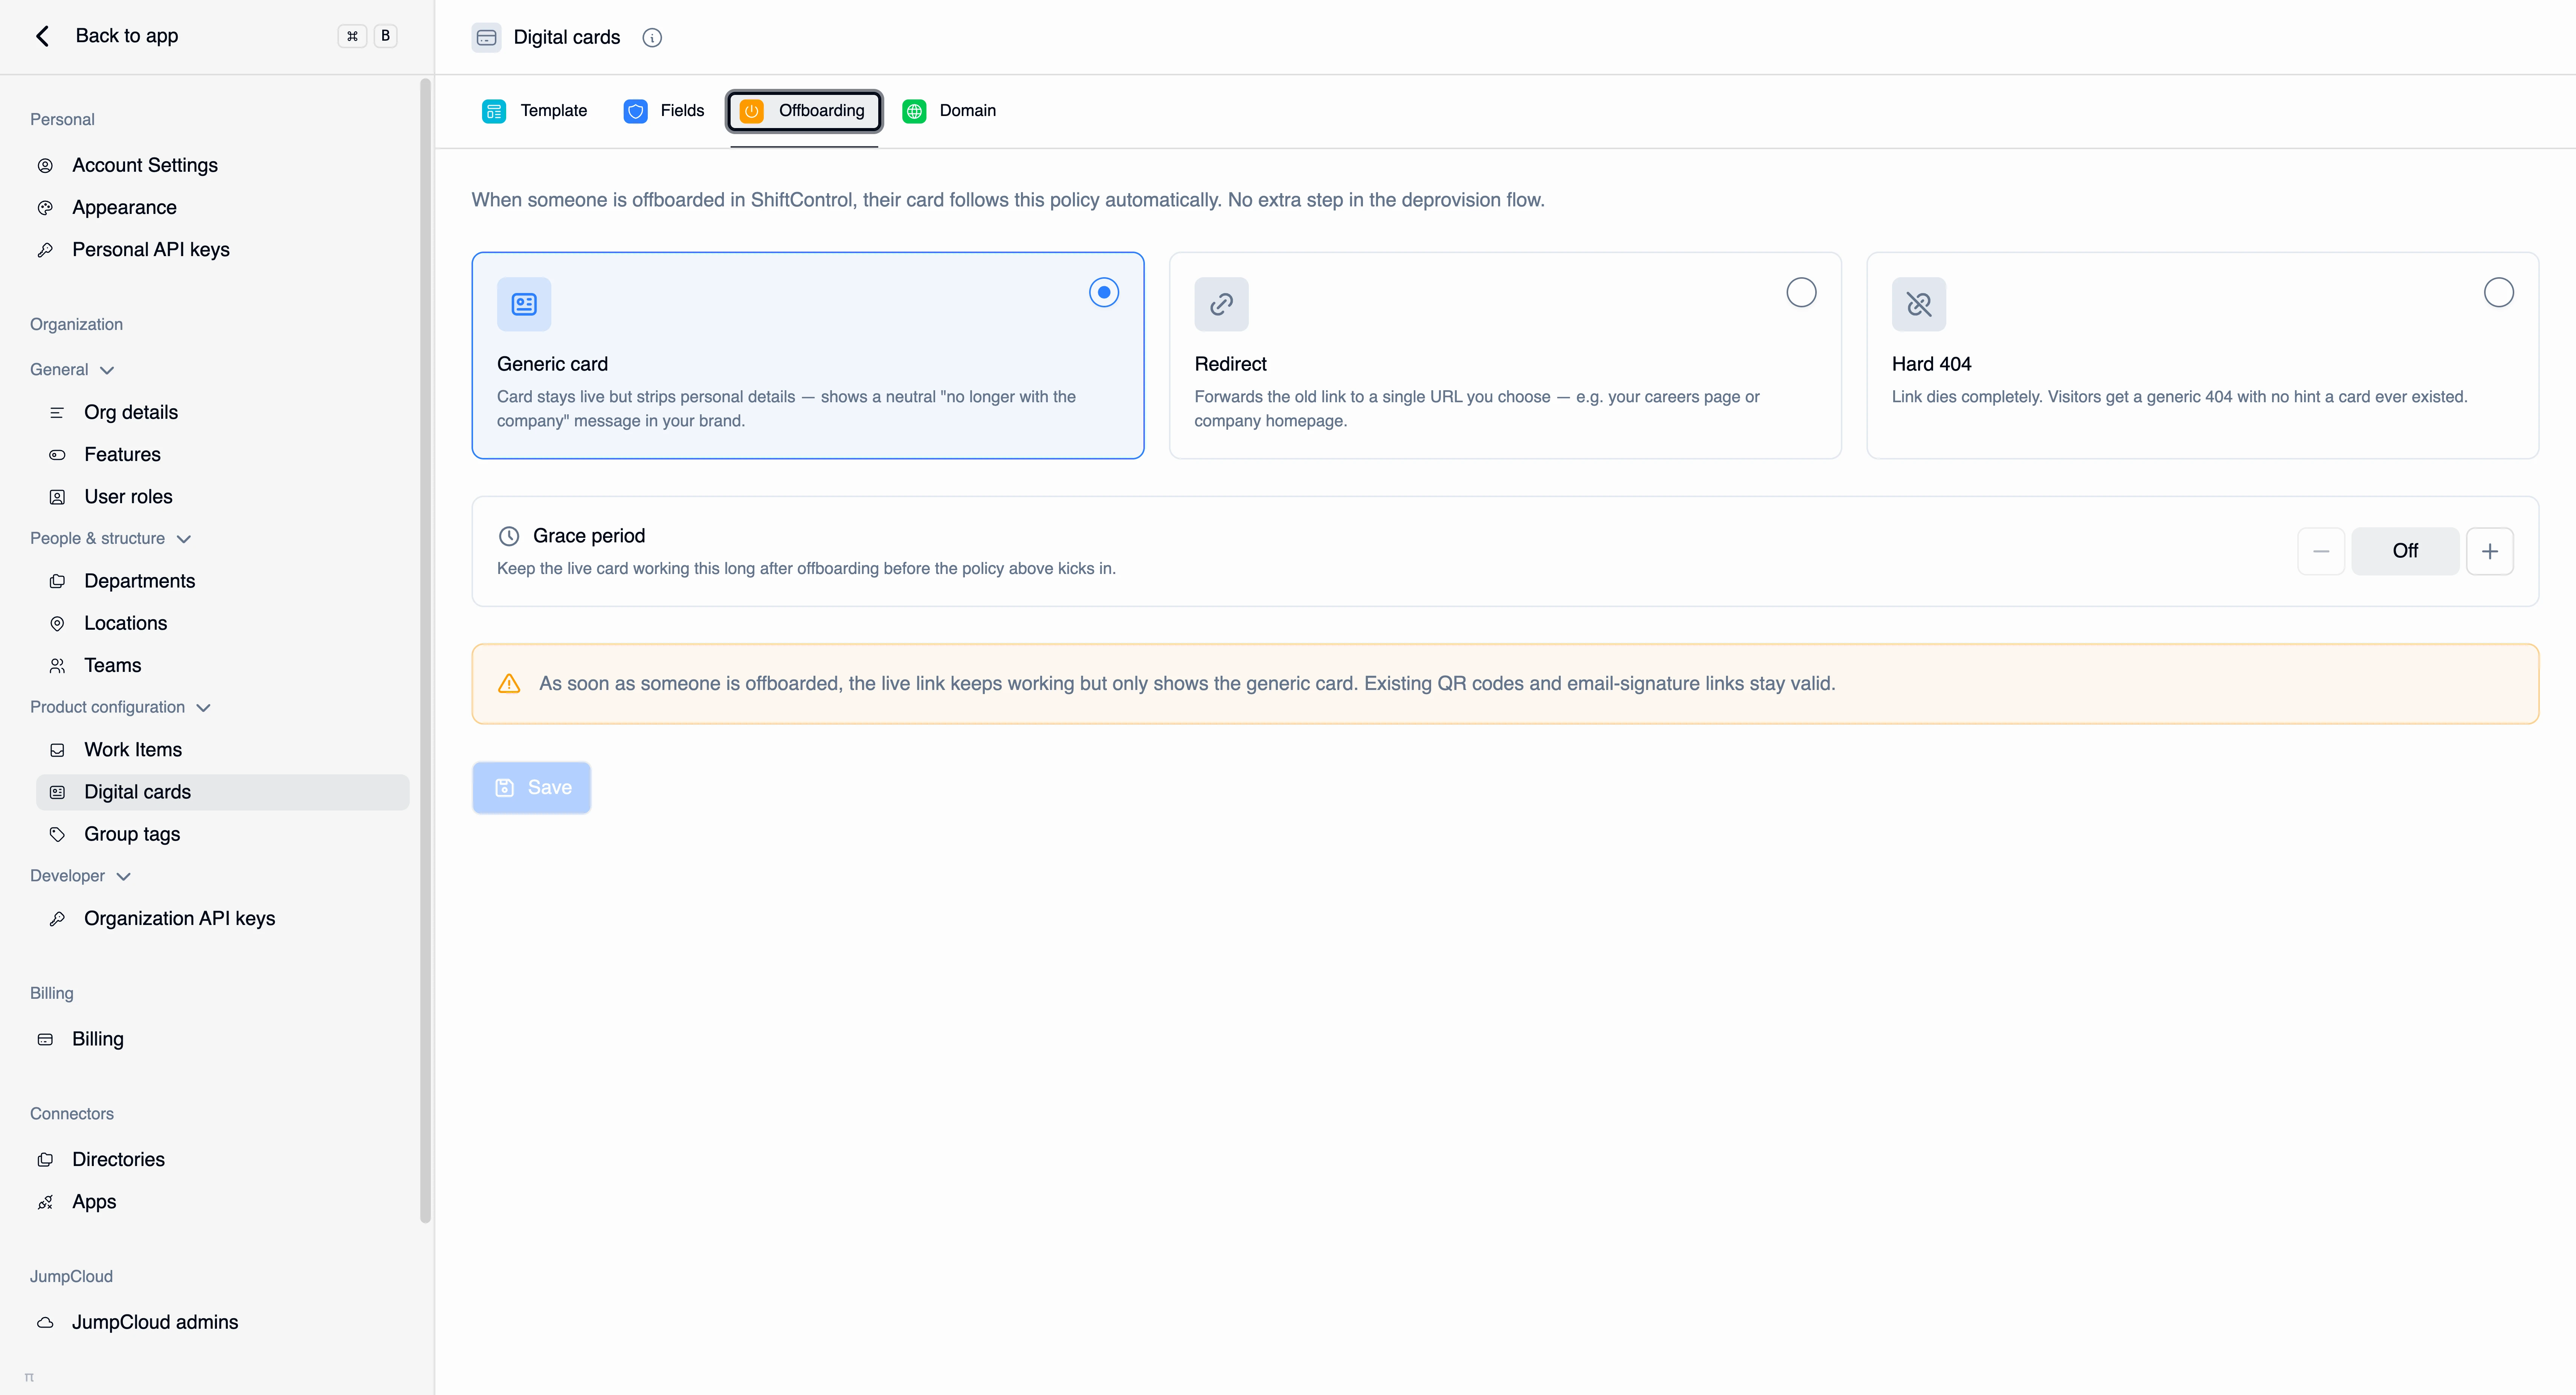The image size is (2576, 1395).
Task: Open the Fields tab
Action: pos(664,111)
